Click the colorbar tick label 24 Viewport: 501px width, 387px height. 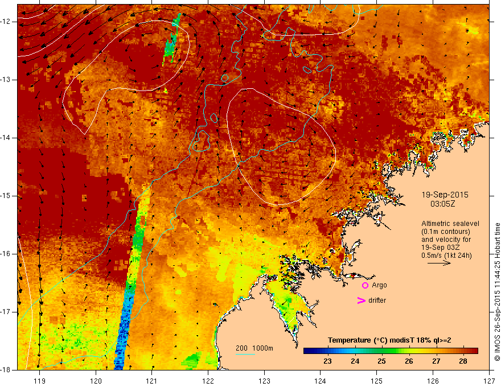click(355, 361)
